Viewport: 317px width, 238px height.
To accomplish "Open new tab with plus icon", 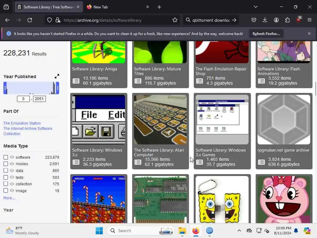I will [159, 7].
